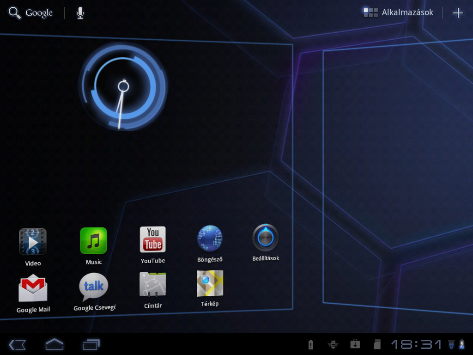Image resolution: width=473 pixels, height=355 pixels.
Task: Tap the Wi-Fi signal status icon
Action: tap(451, 344)
